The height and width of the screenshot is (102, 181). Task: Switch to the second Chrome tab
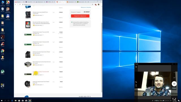coord(30,2)
